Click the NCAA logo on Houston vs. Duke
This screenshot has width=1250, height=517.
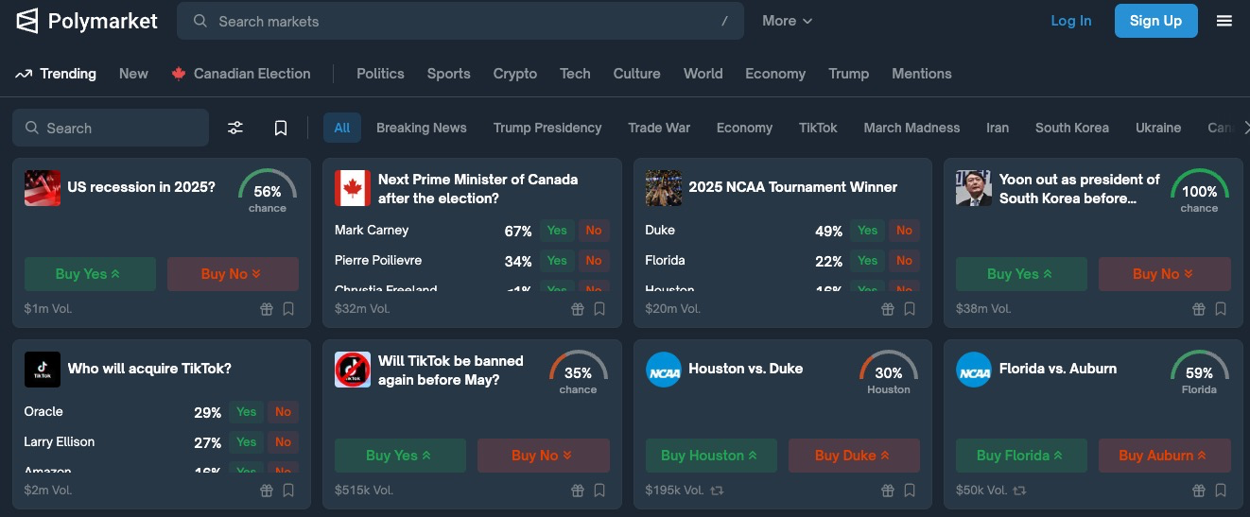(664, 370)
